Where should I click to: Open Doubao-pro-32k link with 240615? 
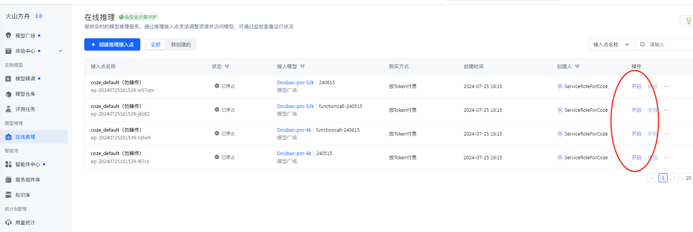click(296, 82)
